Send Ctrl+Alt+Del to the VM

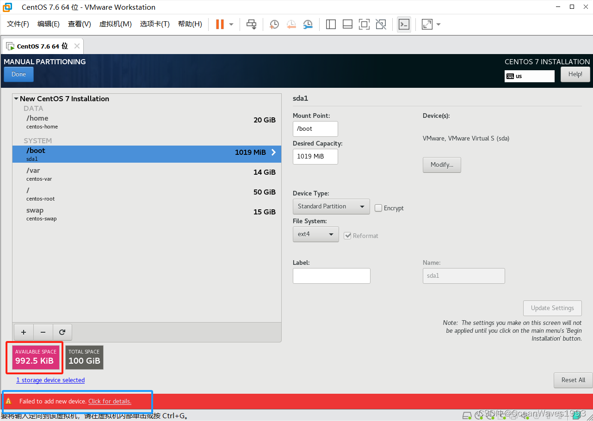[251, 24]
